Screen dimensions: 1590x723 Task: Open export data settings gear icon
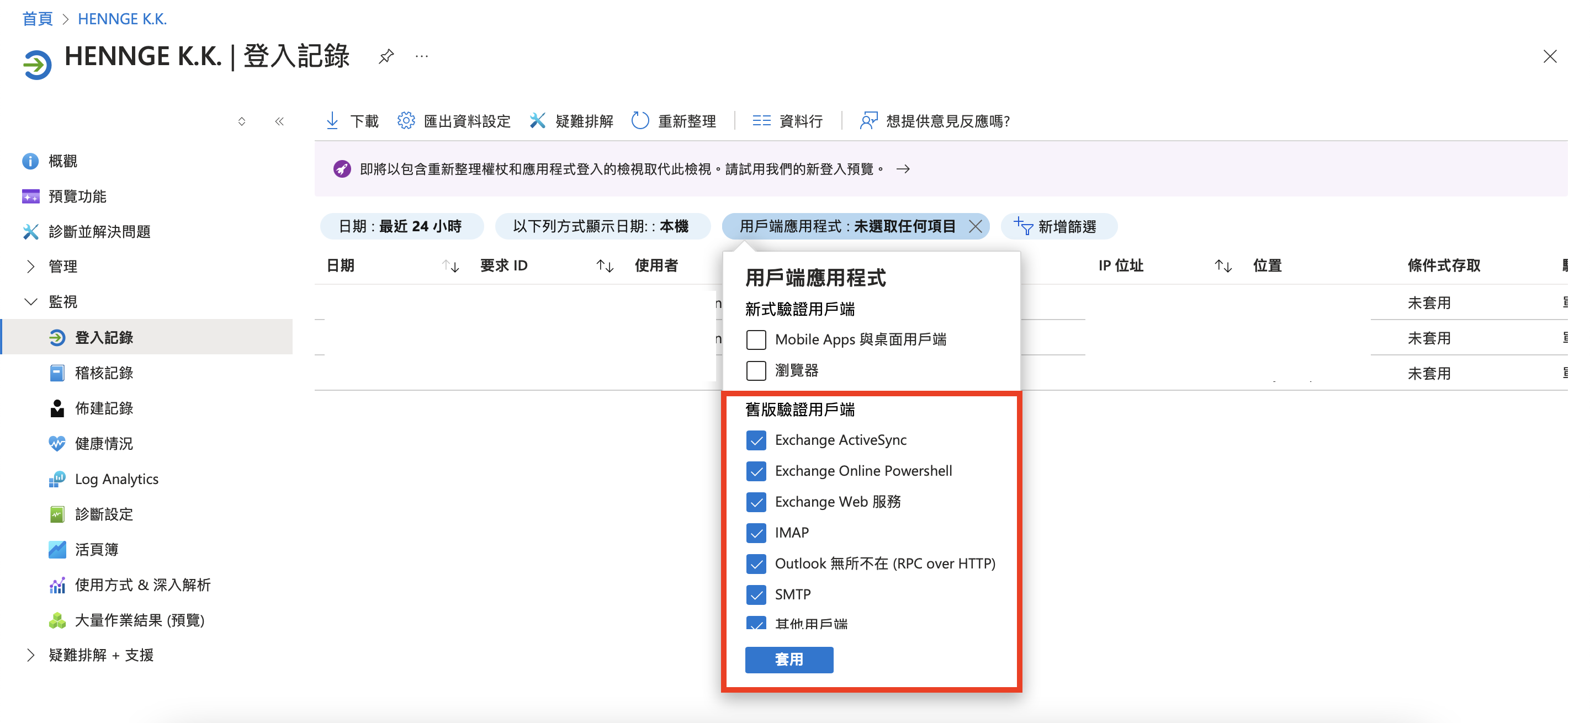(x=406, y=121)
